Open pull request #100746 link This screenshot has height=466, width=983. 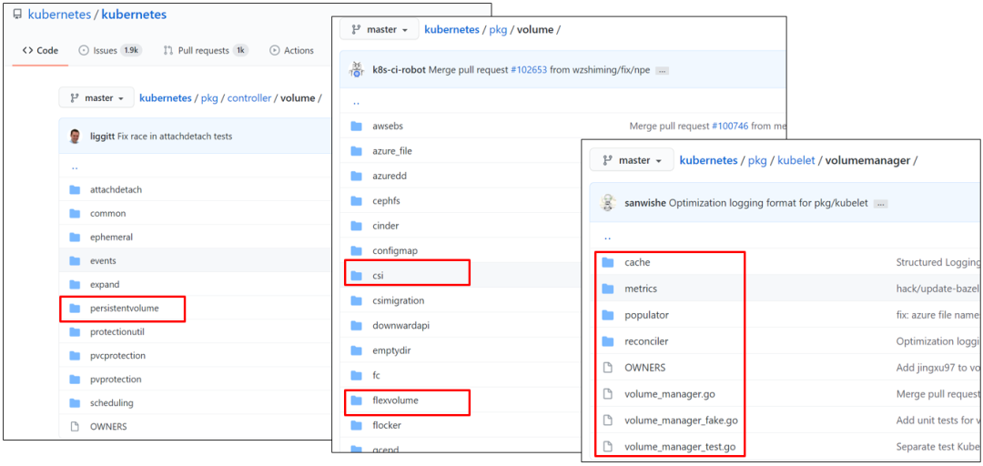click(x=731, y=127)
